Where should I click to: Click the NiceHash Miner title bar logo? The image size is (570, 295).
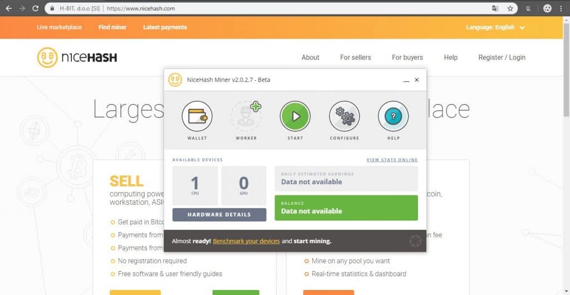pos(175,80)
